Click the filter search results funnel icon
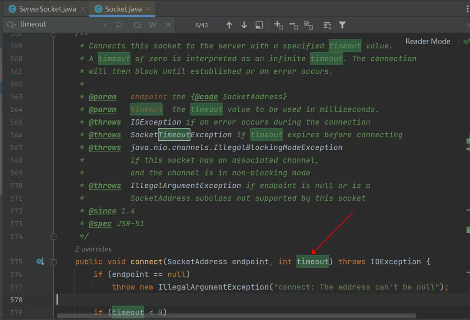 click(x=342, y=25)
